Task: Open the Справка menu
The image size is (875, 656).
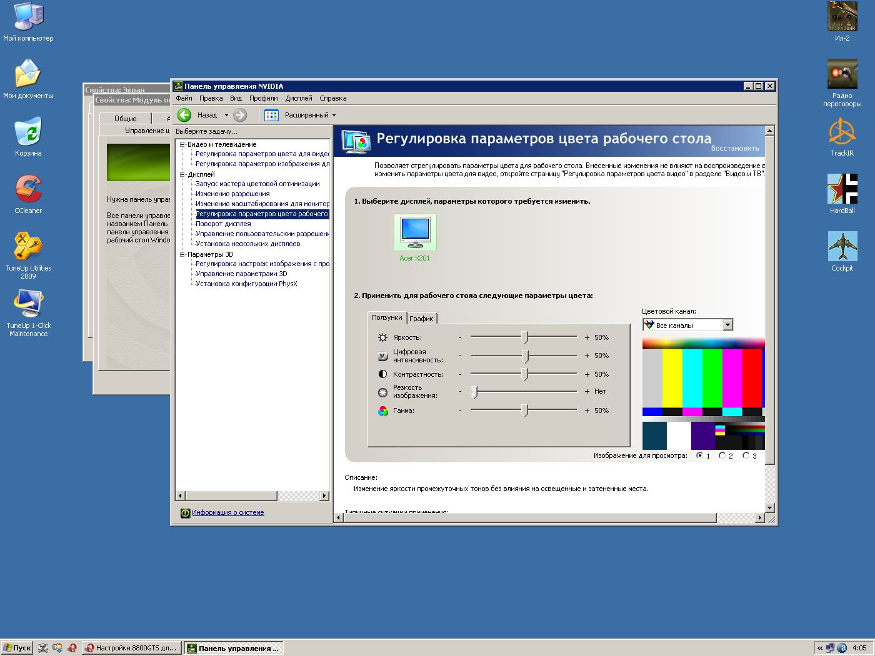Action: tap(332, 98)
